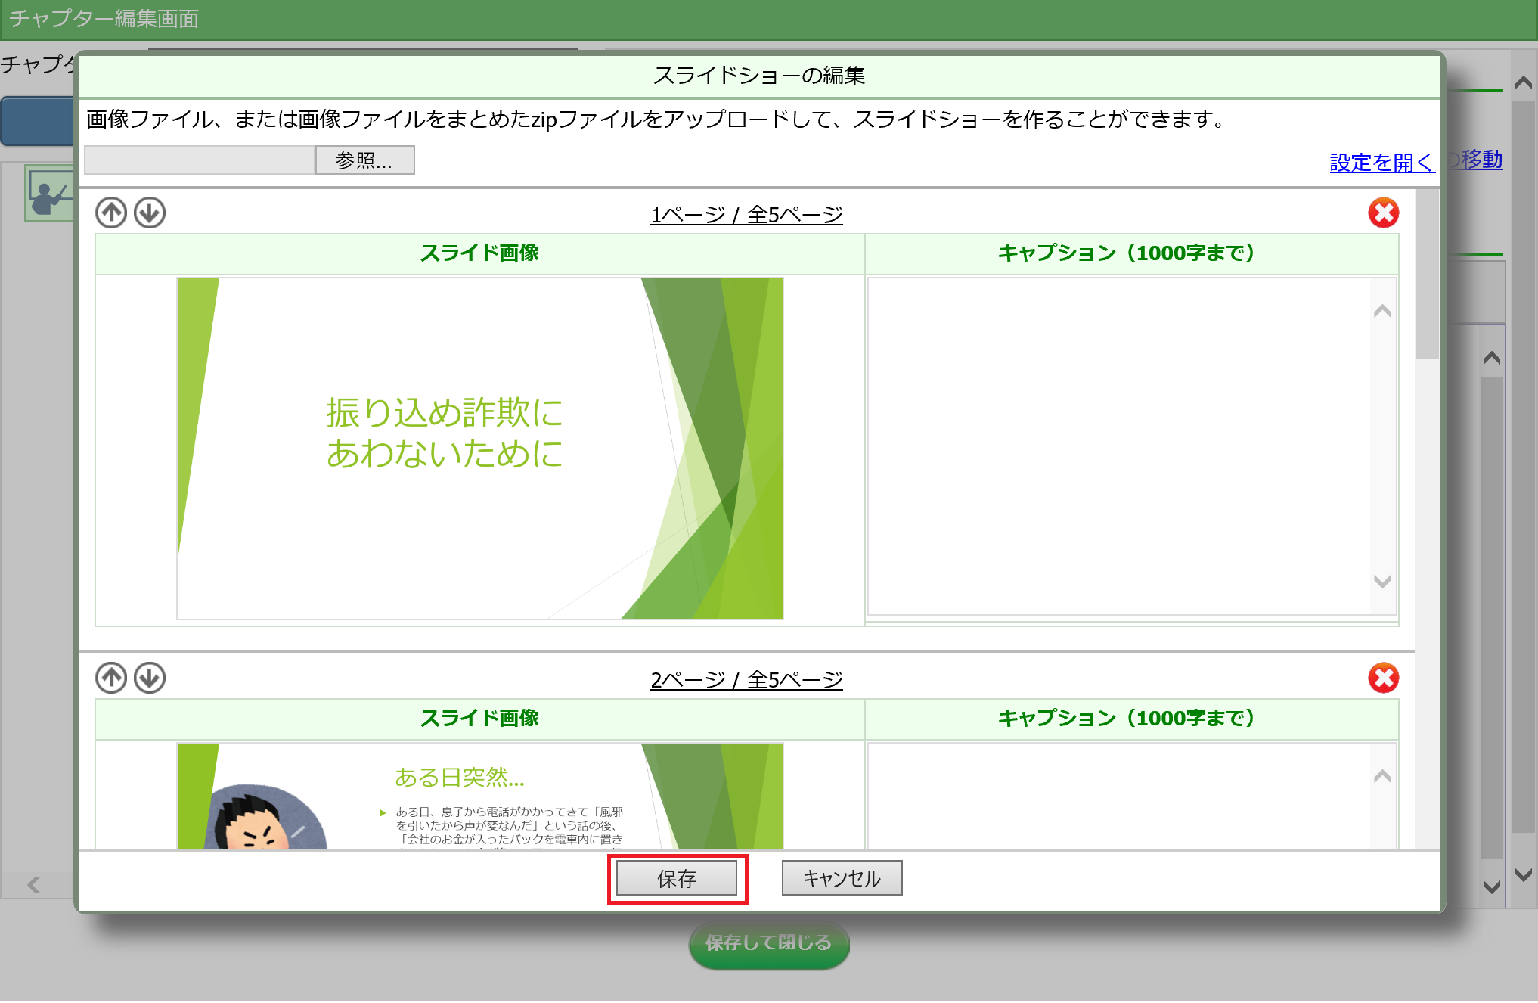Click into page 1 caption text area
1538x1003 pixels.
pos(1119,446)
